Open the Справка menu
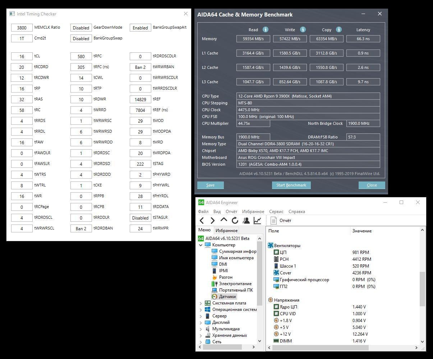Viewport: 433px width, 359px height. [x=297, y=212]
